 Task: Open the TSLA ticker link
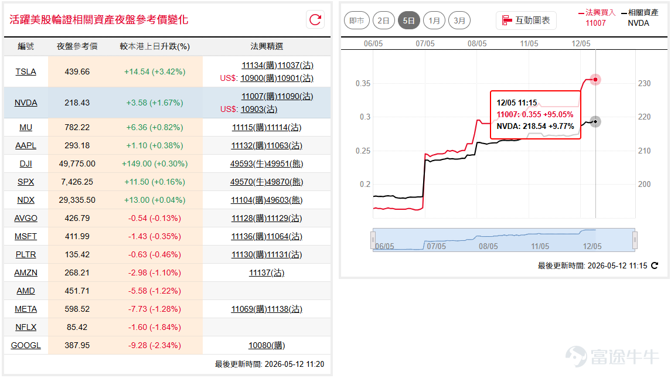tap(26, 71)
